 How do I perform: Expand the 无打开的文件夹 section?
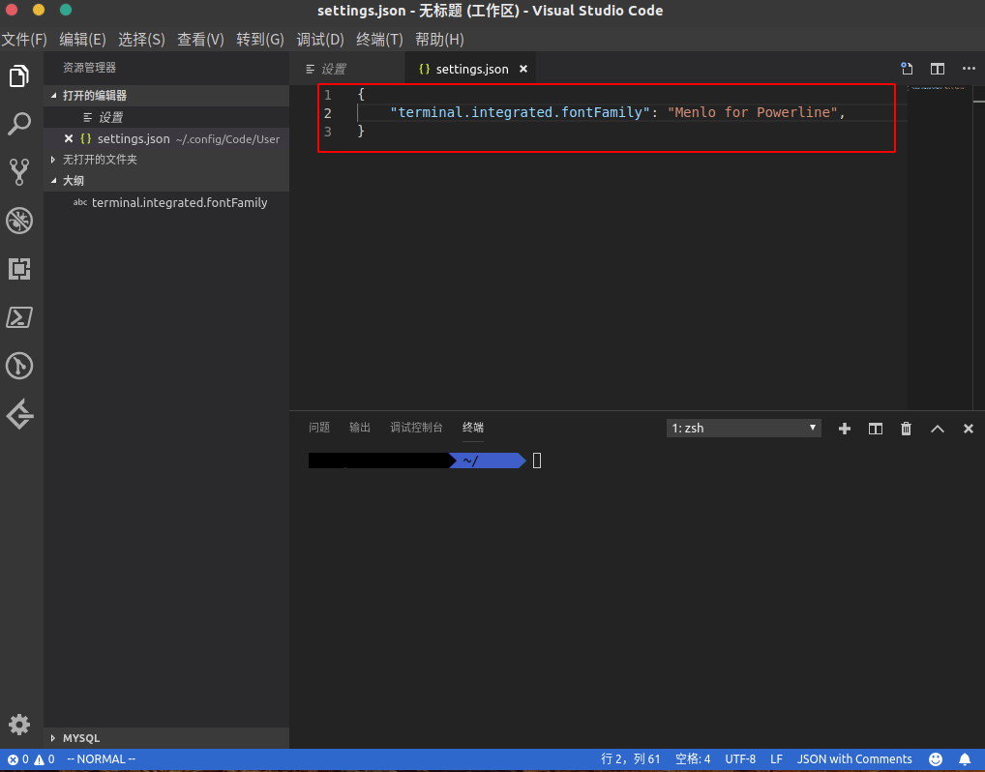[x=166, y=160]
